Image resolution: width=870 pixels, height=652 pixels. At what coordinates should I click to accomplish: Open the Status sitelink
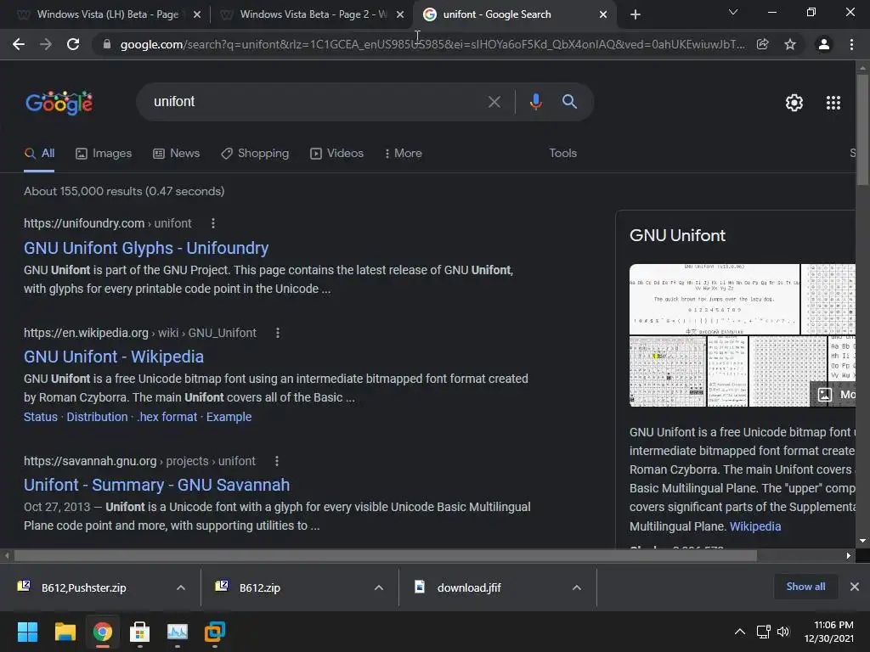tap(41, 417)
